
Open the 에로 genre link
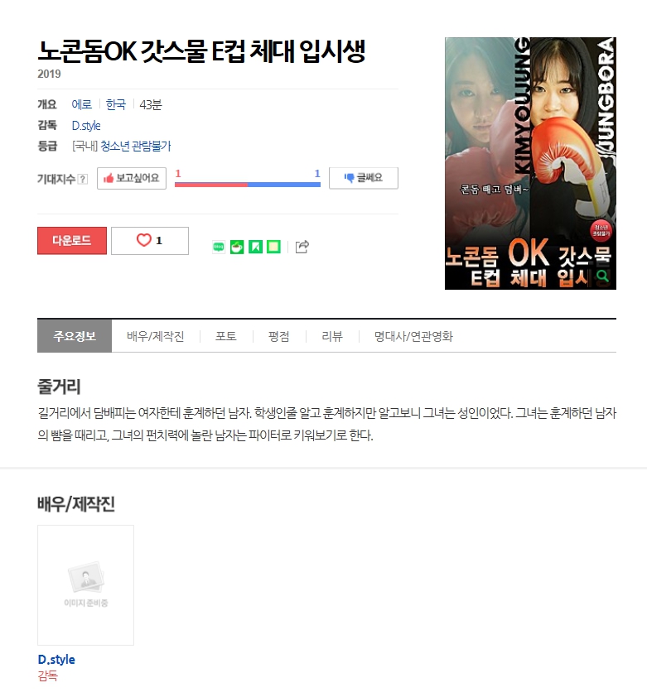point(82,104)
